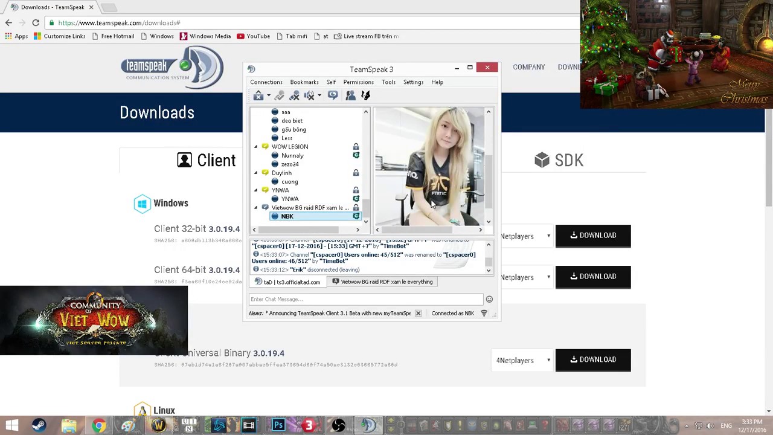773x435 pixels.
Task: Select user cuong
Action: point(289,182)
